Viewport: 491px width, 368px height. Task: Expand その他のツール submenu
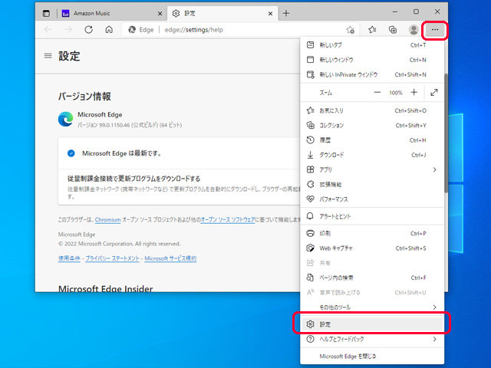click(372, 307)
